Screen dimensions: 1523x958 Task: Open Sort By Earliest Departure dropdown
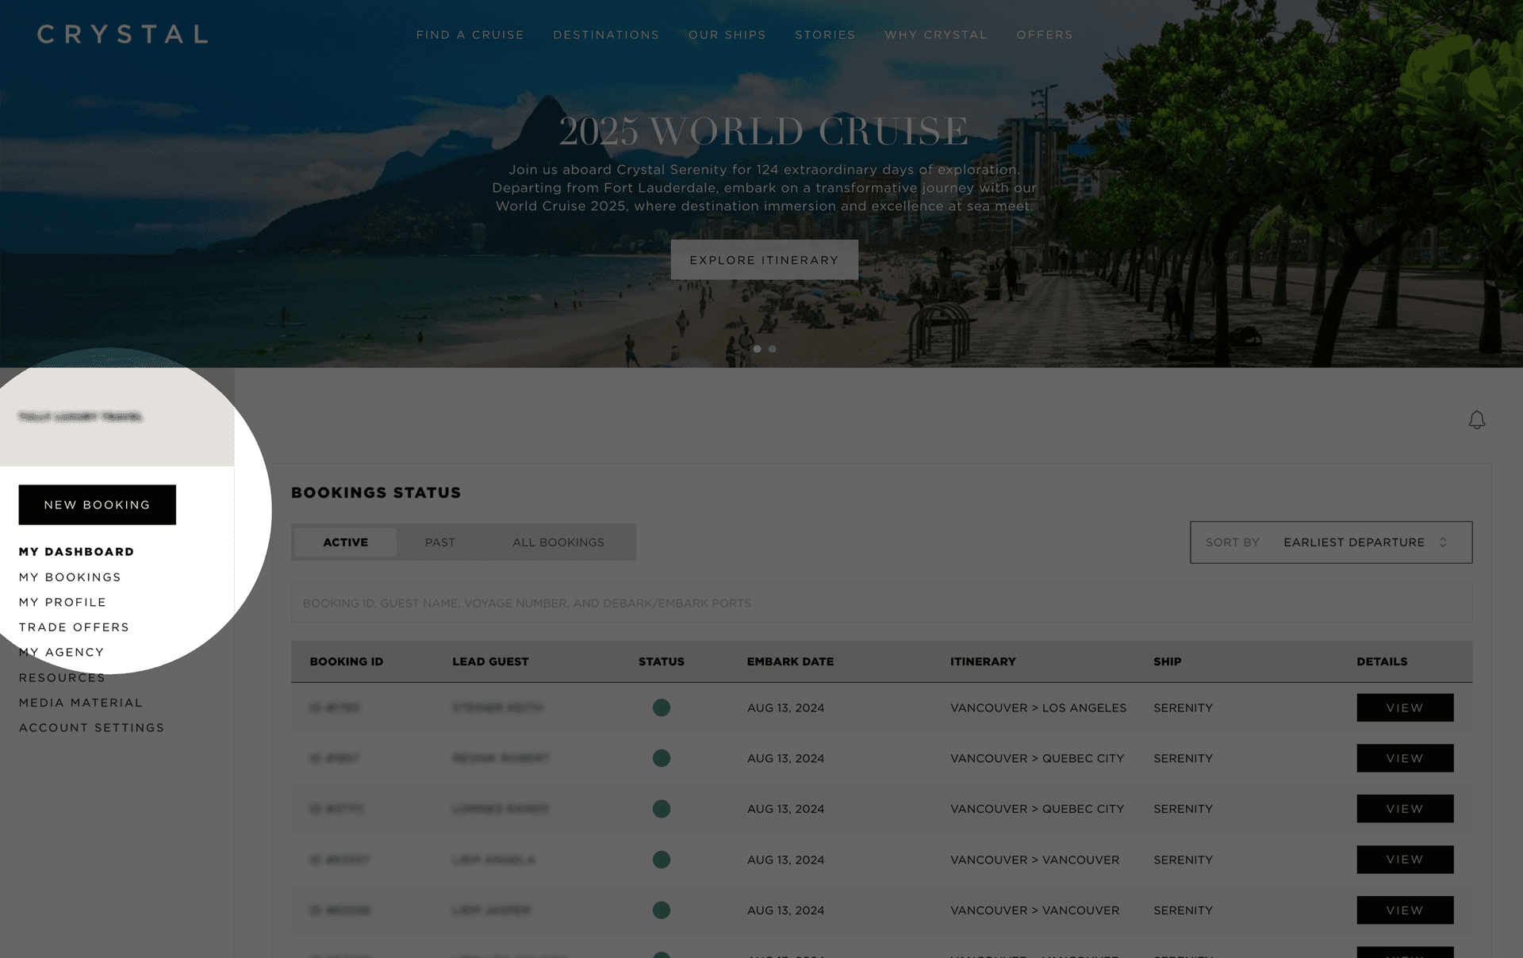coord(1331,542)
